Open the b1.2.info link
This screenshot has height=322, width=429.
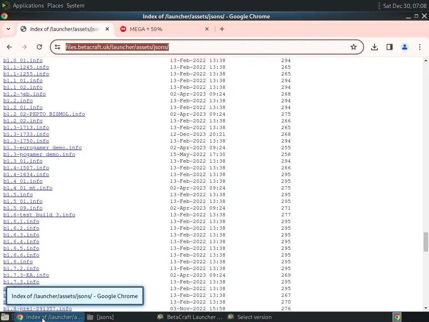[18, 101]
